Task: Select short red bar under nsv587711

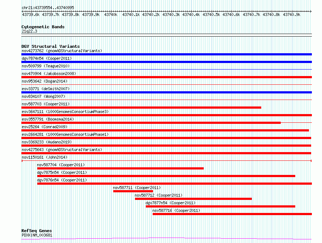Action: [133, 192]
